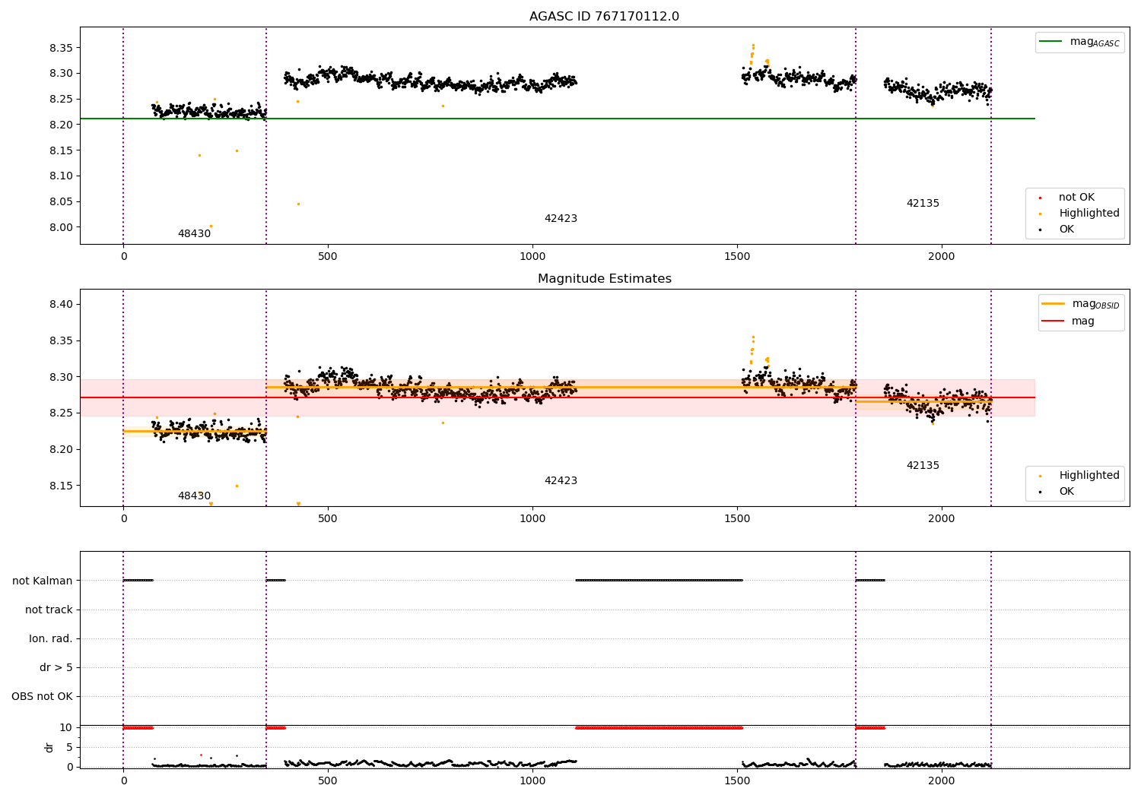Click the 42135 annotation in Magnitude Estimates plot

[x=923, y=466]
